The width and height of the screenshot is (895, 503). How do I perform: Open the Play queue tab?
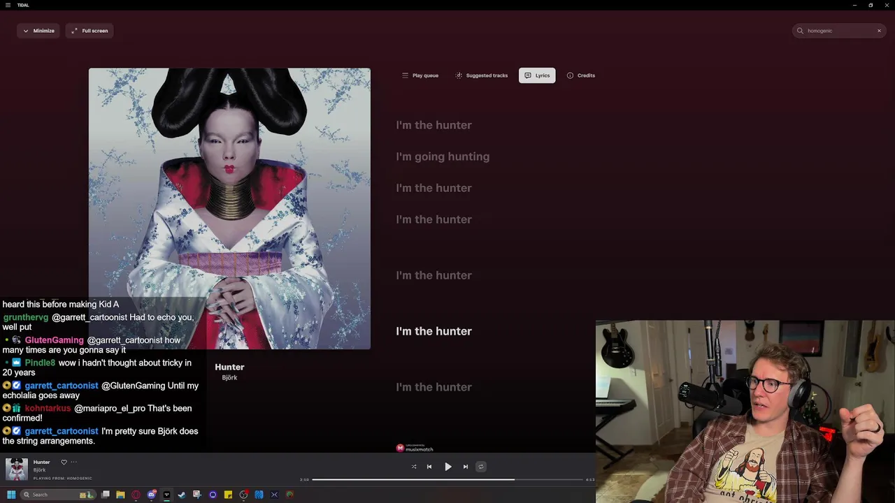420,75
